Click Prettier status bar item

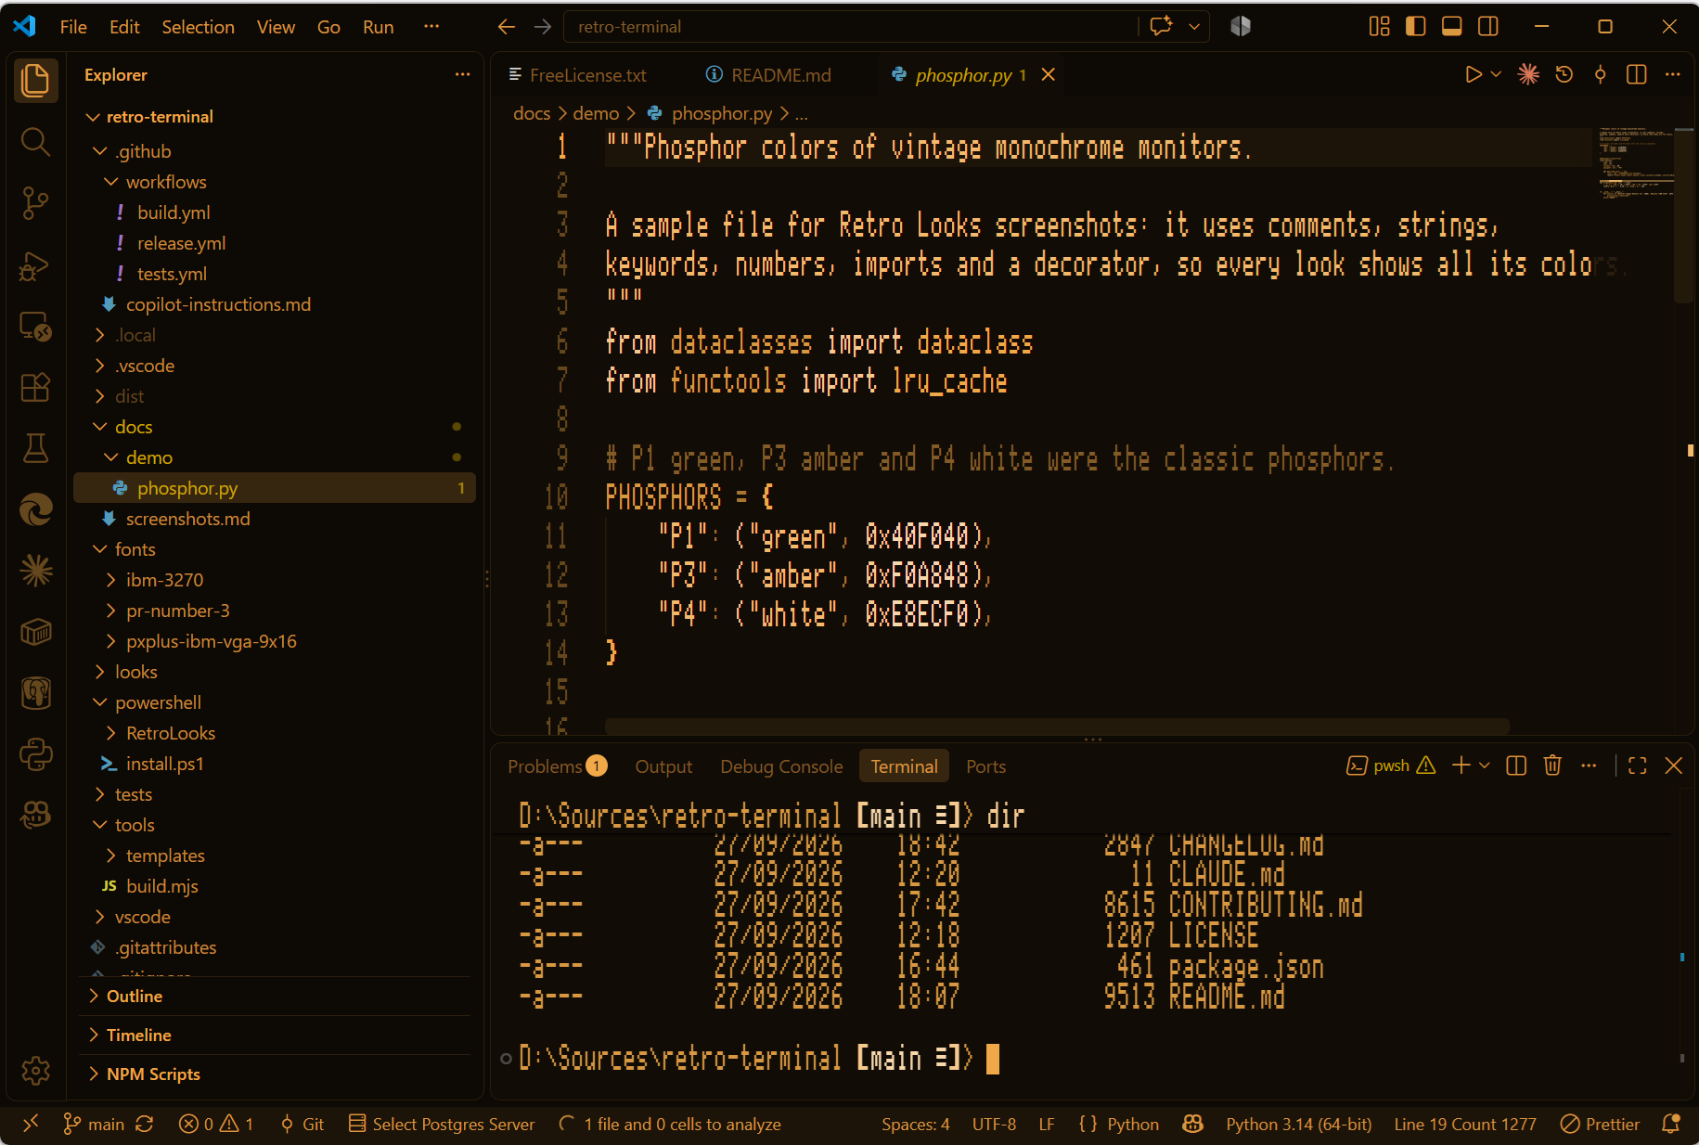tap(1600, 1124)
